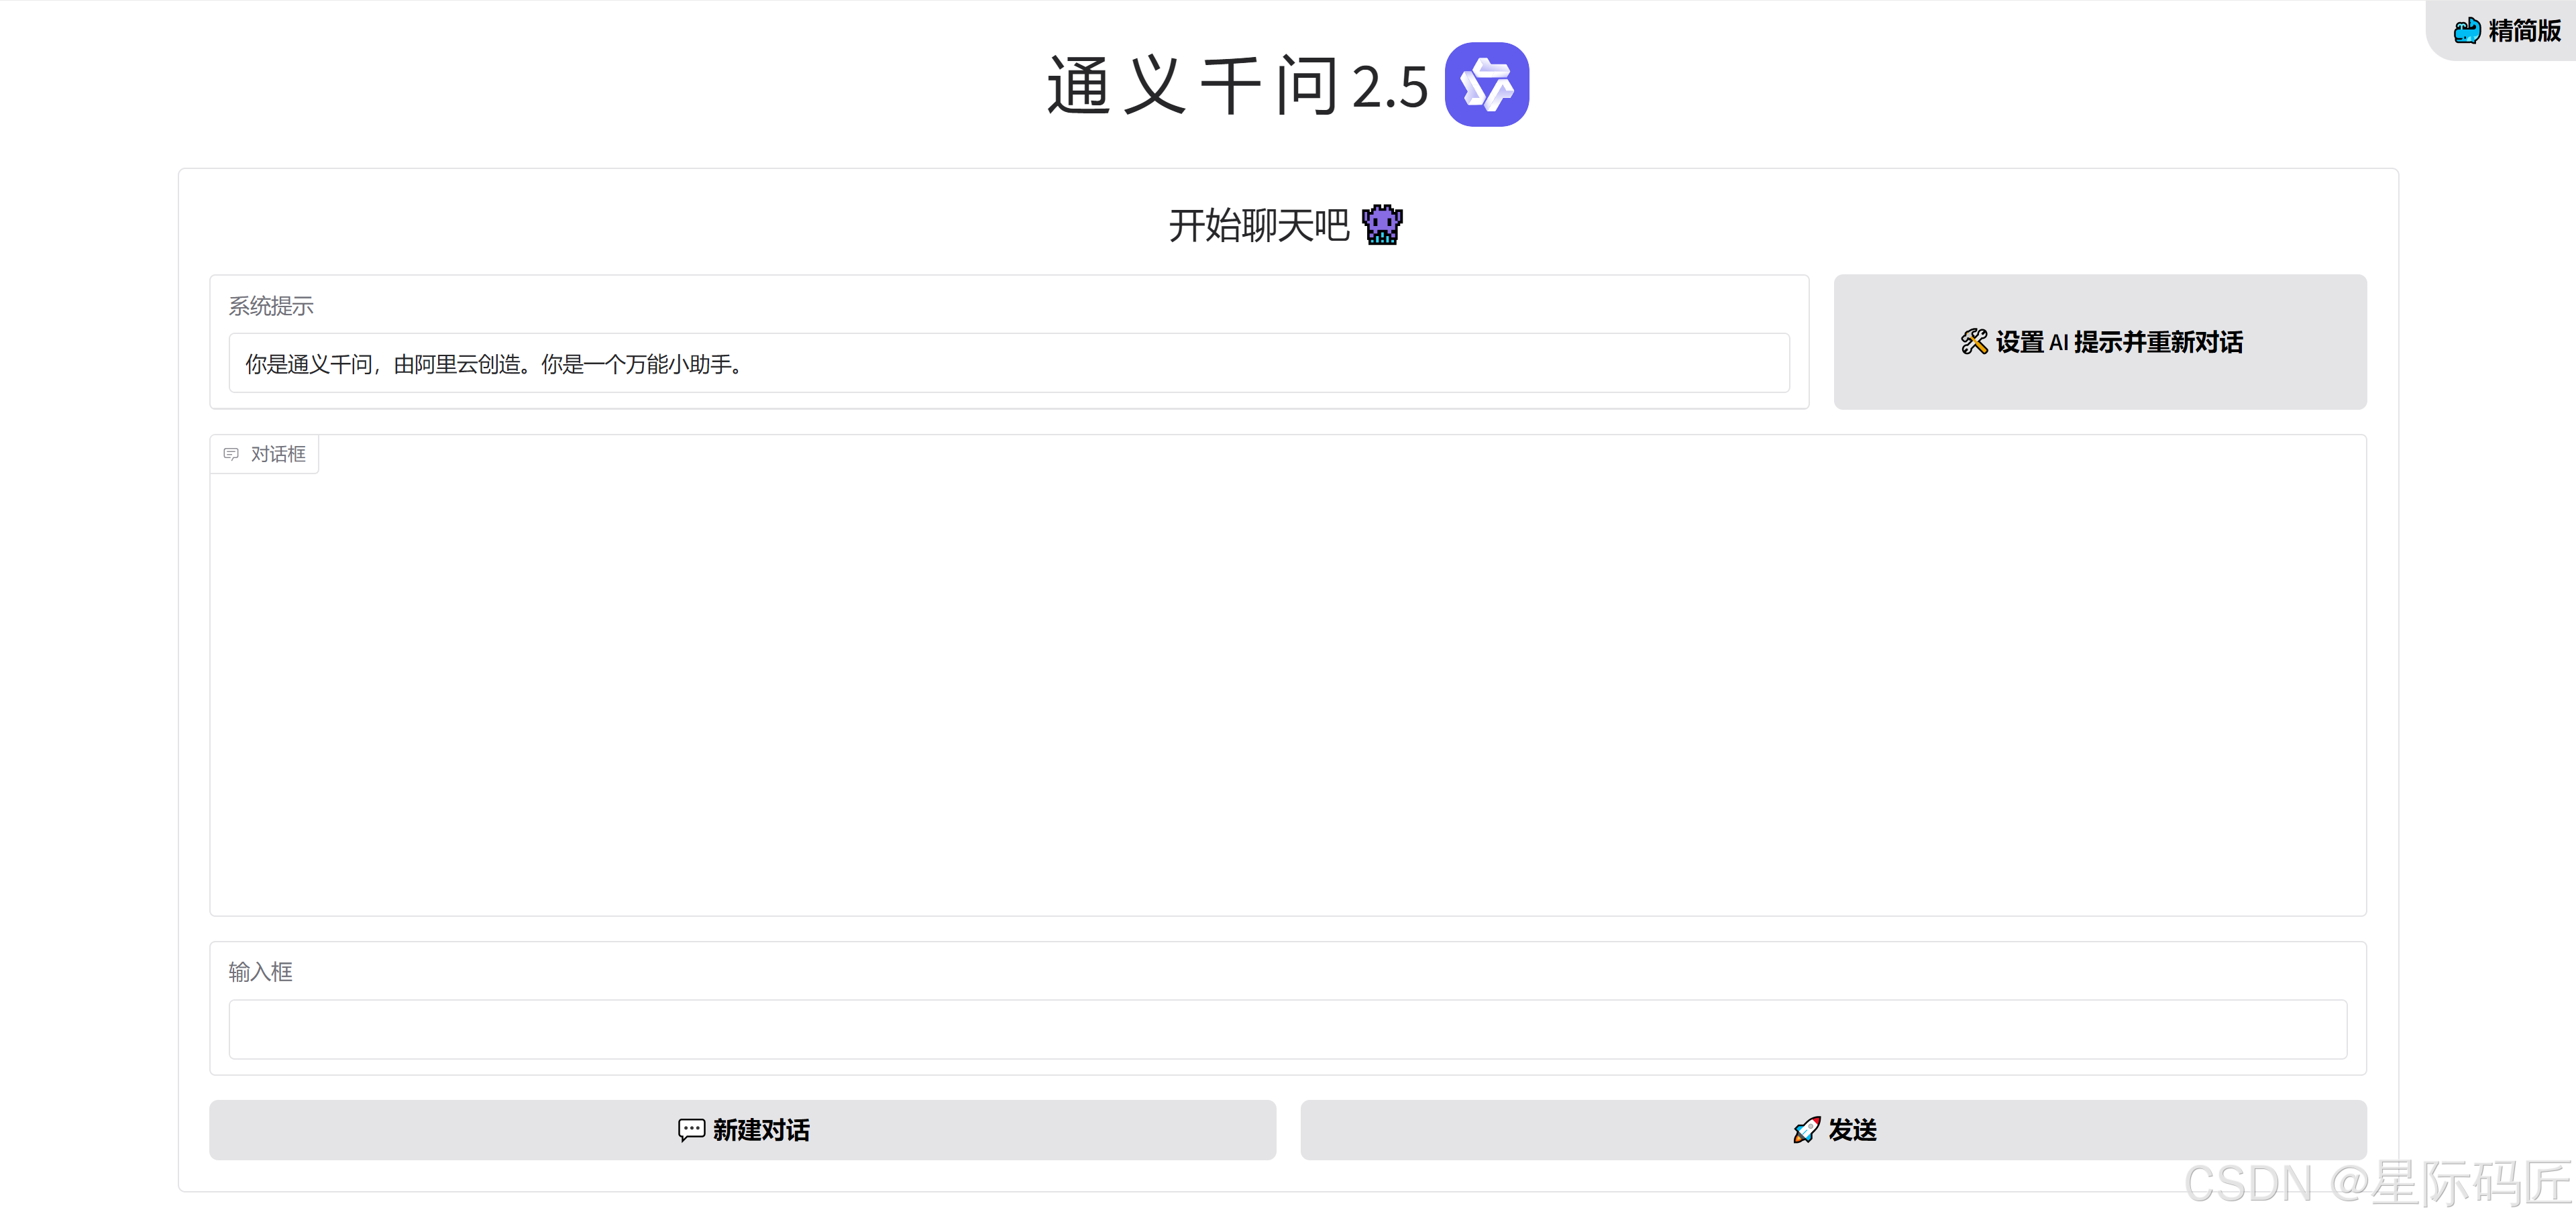
Task: Click the chat icon beside 对话框 label
Action: (231, 454)
